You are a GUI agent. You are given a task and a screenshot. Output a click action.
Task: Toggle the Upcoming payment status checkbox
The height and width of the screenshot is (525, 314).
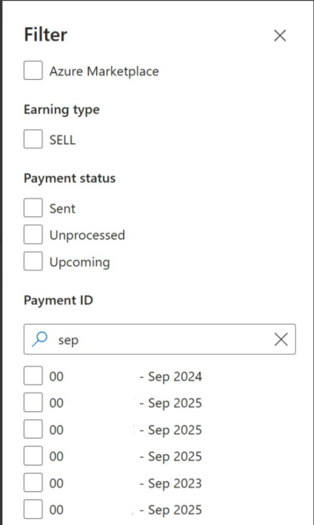coord(33,261)
